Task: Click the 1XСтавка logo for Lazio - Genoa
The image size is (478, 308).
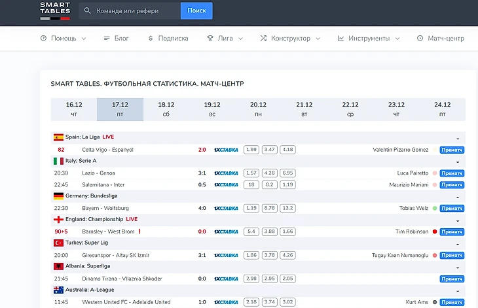Action: [226, 173]
